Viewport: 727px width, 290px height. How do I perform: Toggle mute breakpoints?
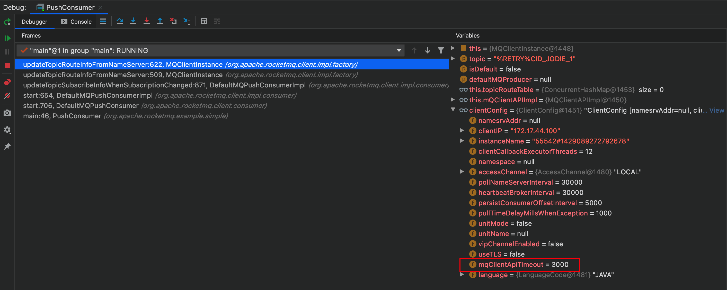click(x=7, y=95)
